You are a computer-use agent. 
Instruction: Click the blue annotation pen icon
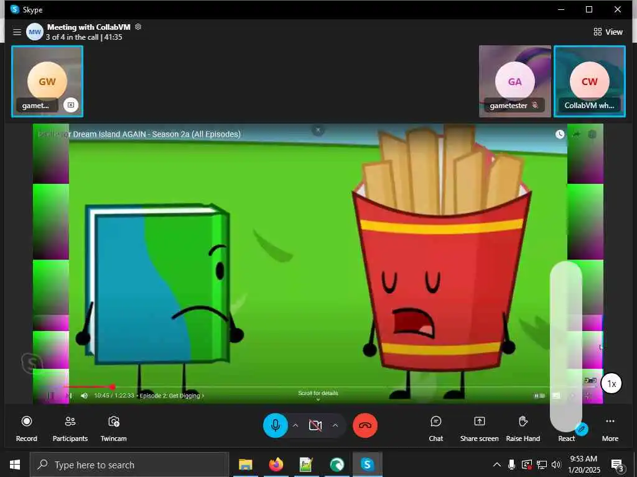coord(582,429)
